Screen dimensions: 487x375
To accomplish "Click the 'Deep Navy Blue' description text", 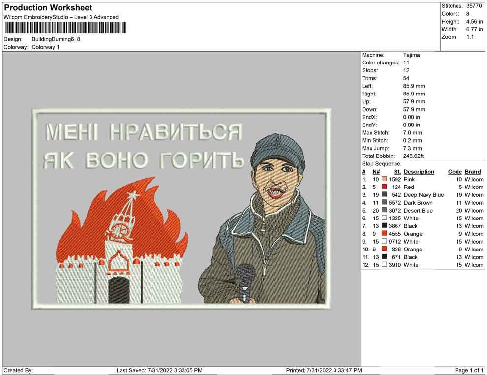I will [x=424, y=195].
